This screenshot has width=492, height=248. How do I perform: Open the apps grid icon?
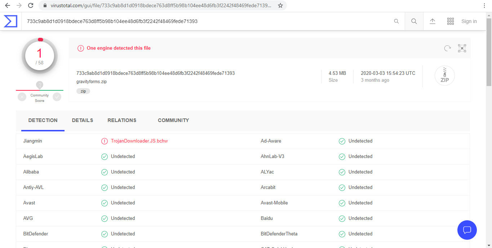451,21
